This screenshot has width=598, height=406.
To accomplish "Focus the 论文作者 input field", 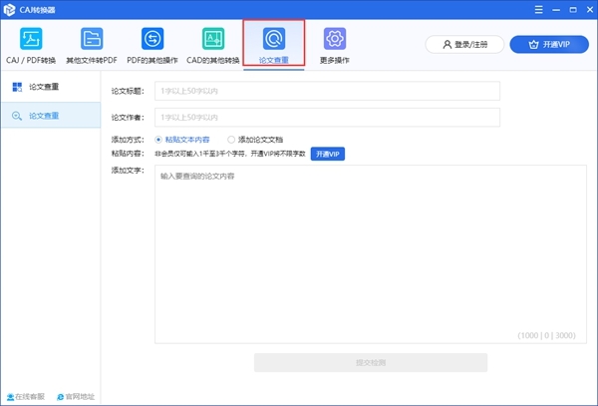I will coord(326,117).
